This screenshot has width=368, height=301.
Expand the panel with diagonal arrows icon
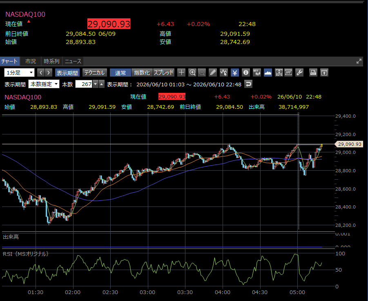pos(359,62)
